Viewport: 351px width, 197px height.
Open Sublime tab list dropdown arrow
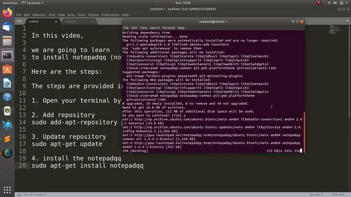tap(347, 21)
